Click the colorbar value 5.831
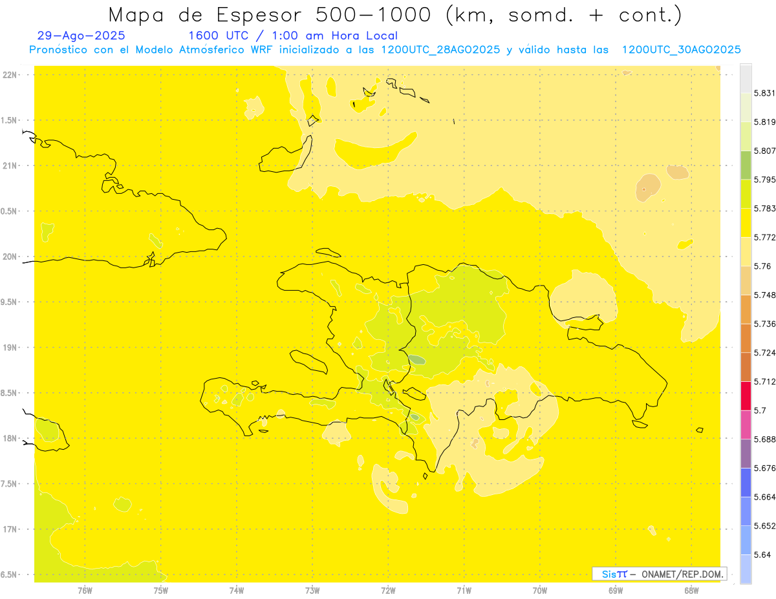Screen dimensions: 776x599 point(765,93)
